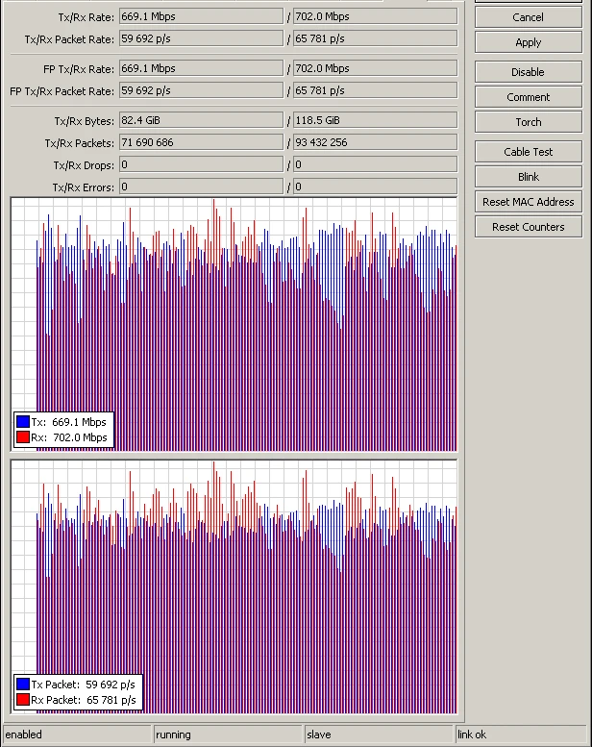
Task: Click the red Rx Packet legend swatch
Action: (23, 700)
